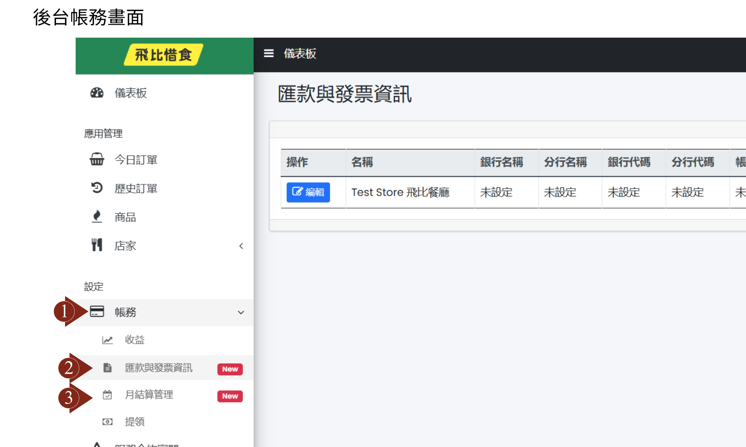
Task: Collapse the 帳務 menu chevron
Action: (x=241, y=312)
